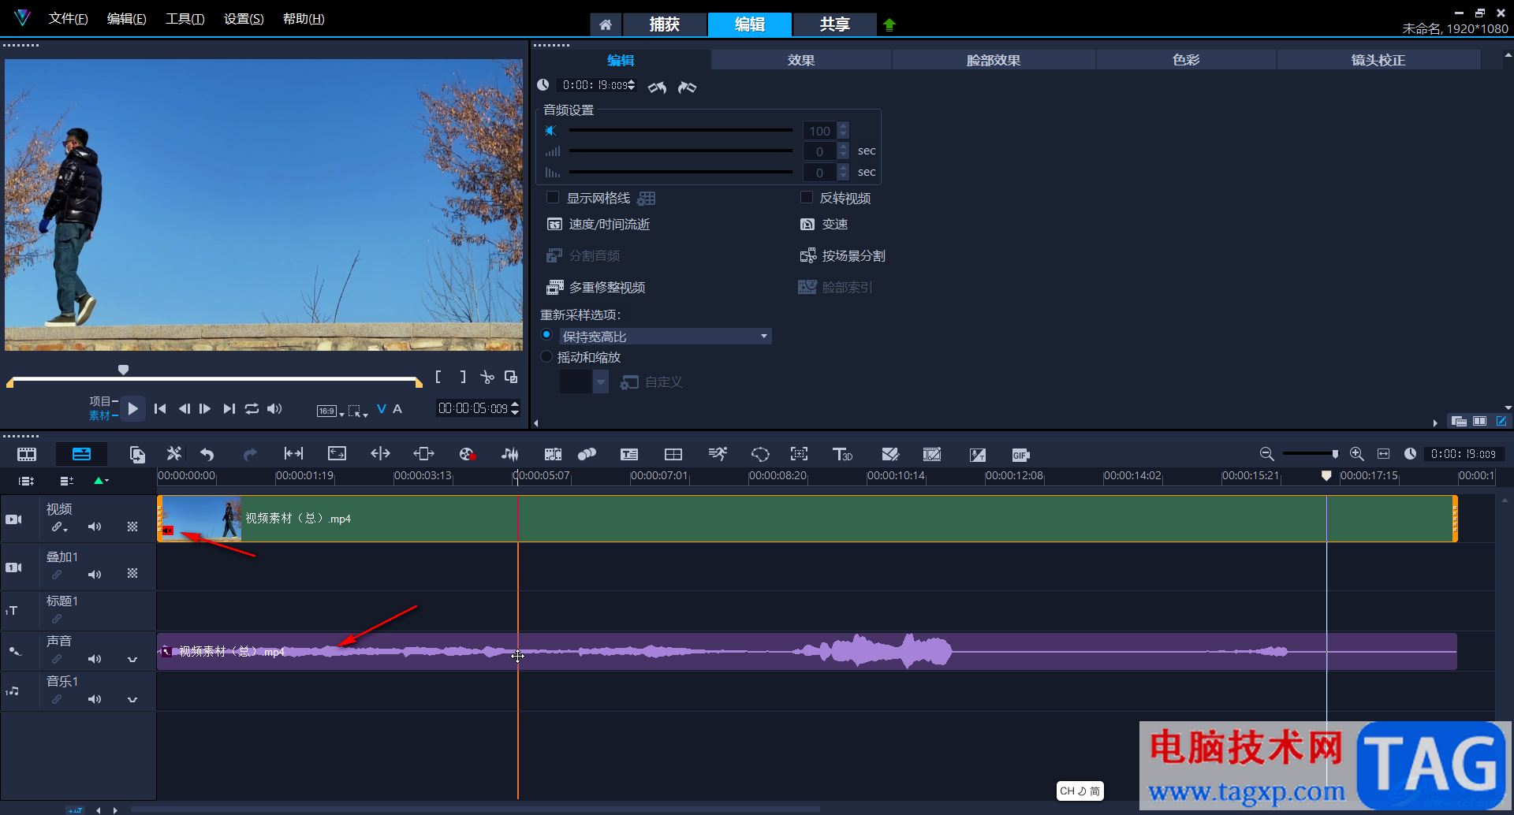Toggle repeat loop playback icon
1514x815 pixels.
[x=252, y=408]
